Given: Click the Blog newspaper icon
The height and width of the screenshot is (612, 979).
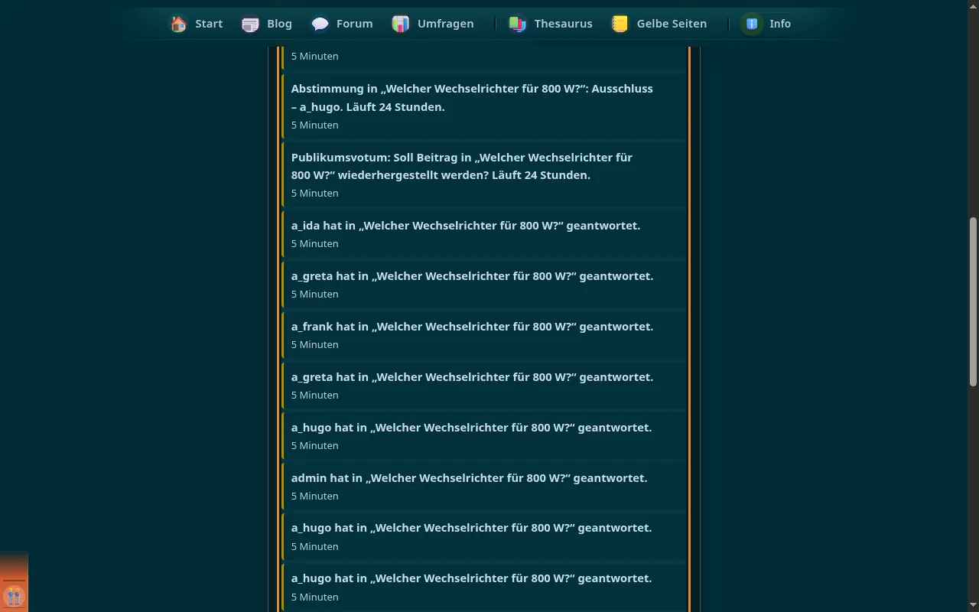Looking at the screenshot, I should 250,24.
